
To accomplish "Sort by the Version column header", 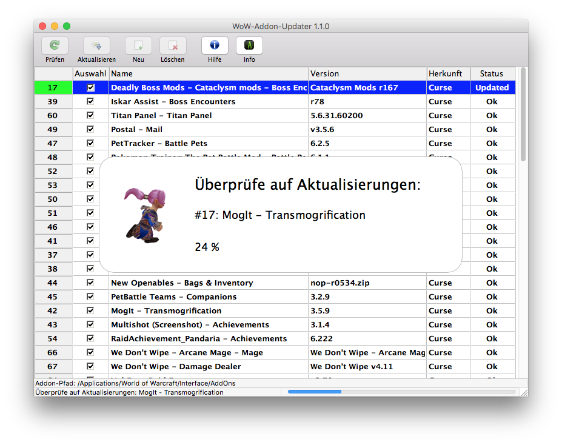I will click(x=367, y=73).
